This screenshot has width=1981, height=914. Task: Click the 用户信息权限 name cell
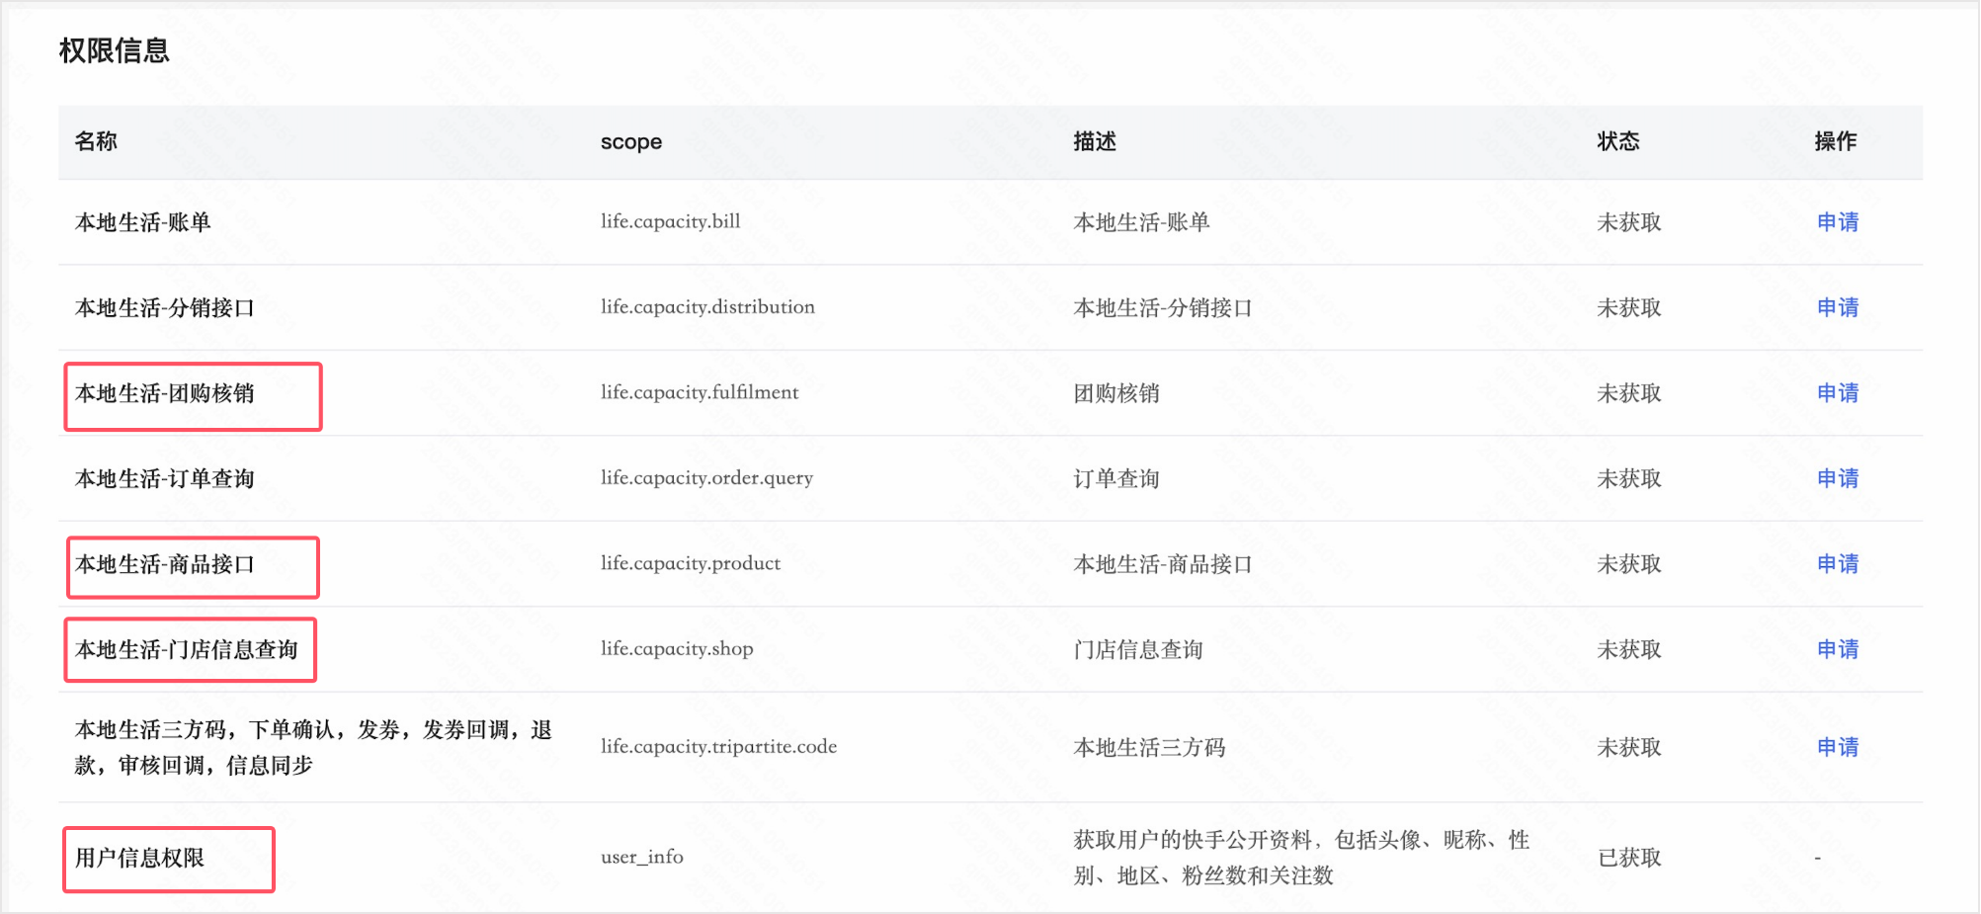pos(139,858)
